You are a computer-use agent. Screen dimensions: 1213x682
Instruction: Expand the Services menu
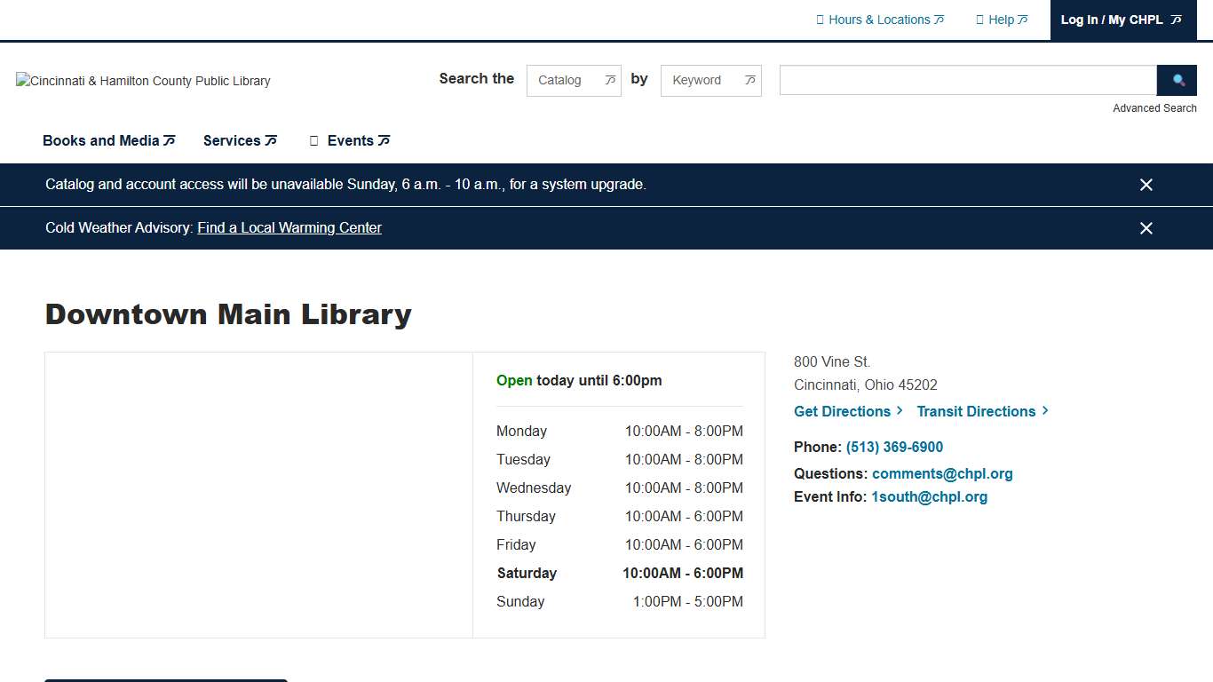240,140
